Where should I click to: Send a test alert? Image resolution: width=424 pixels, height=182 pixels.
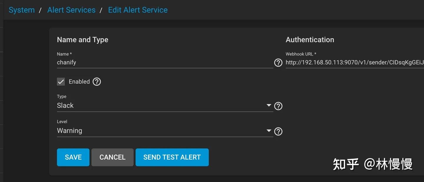(172, 157)
